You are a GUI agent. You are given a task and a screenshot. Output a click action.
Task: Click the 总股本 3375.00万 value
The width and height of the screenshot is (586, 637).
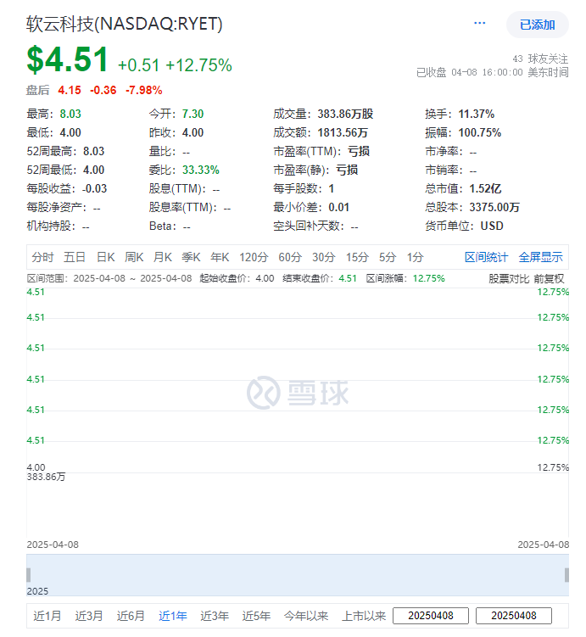[x=494, y=208]
